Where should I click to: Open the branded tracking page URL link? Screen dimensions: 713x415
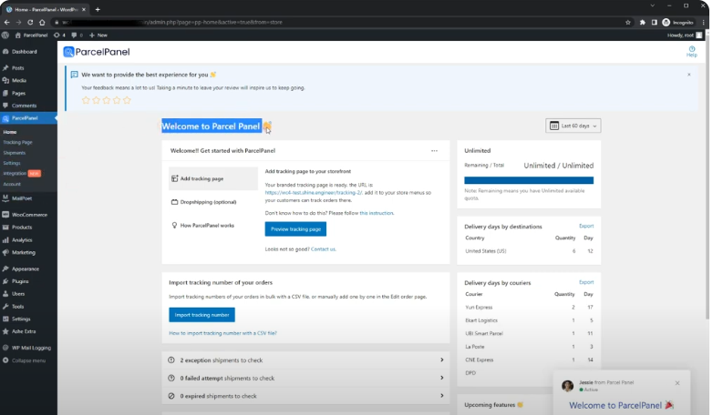click(314, 193)
